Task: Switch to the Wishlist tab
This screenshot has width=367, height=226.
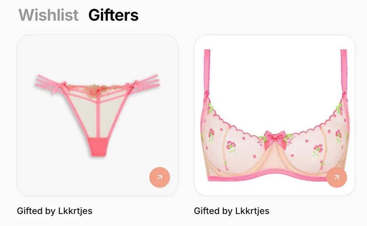Action: [48, 15]
